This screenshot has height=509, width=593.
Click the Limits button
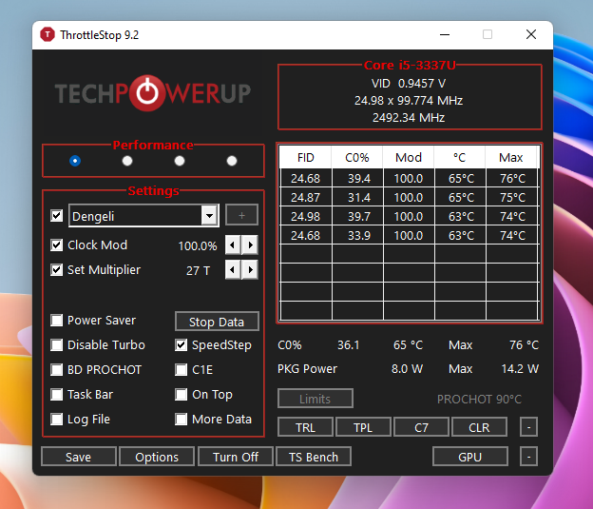click(316, 399)
